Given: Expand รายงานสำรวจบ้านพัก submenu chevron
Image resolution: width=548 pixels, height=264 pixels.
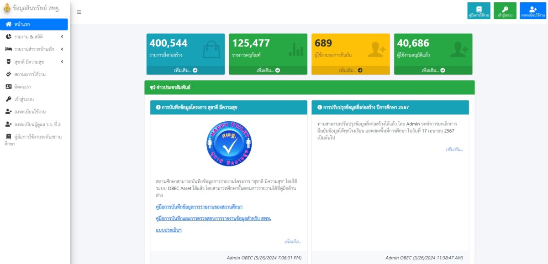Looking at the screenshot, I should click(x=62, y=49).
